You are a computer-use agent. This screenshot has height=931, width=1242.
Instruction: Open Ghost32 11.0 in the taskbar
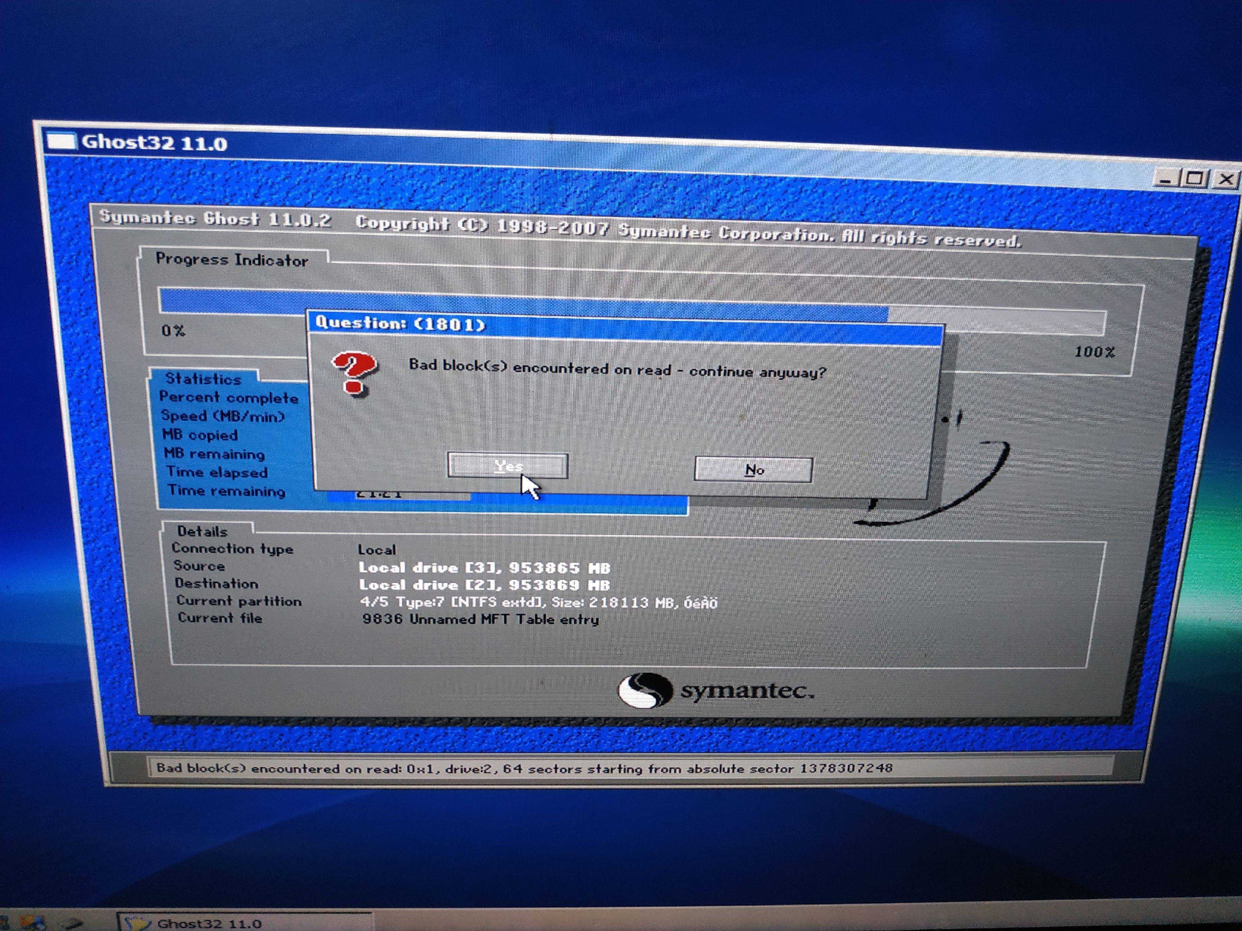(246, 923)
